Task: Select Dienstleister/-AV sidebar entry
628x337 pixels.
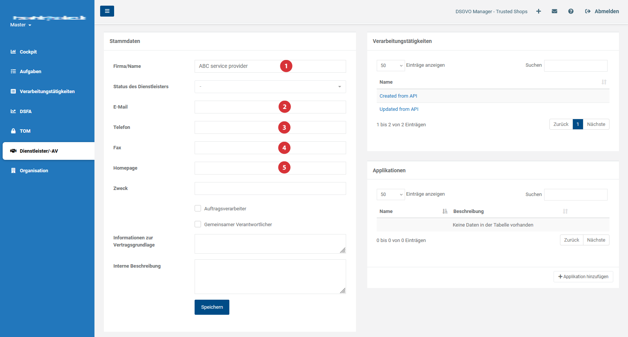Action: tap(48, 151)
